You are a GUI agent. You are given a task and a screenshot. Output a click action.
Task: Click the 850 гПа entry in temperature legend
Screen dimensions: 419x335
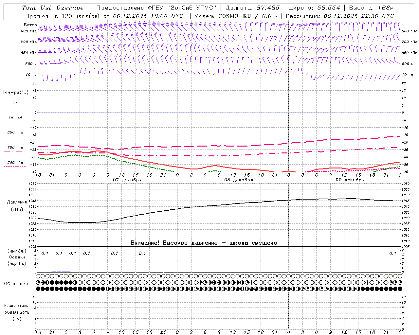coord(15,132)
